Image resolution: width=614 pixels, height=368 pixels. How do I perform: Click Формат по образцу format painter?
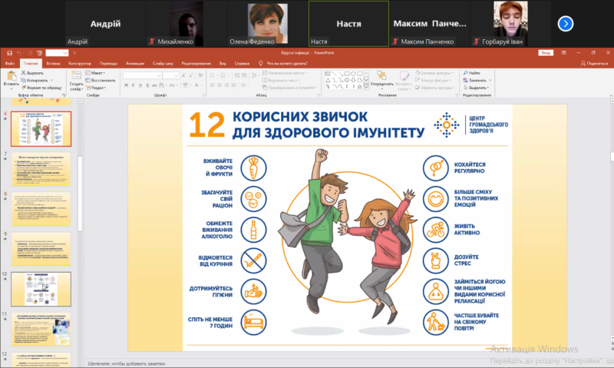[x=41, y=88]
